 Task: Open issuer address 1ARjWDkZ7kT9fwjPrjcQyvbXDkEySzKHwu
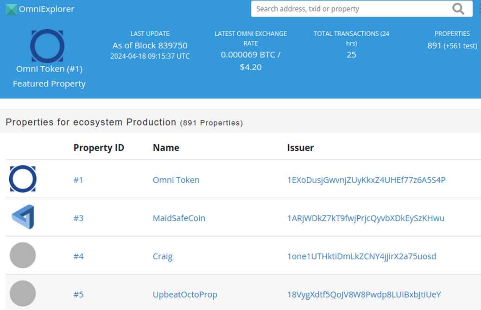tap(366, 218)
